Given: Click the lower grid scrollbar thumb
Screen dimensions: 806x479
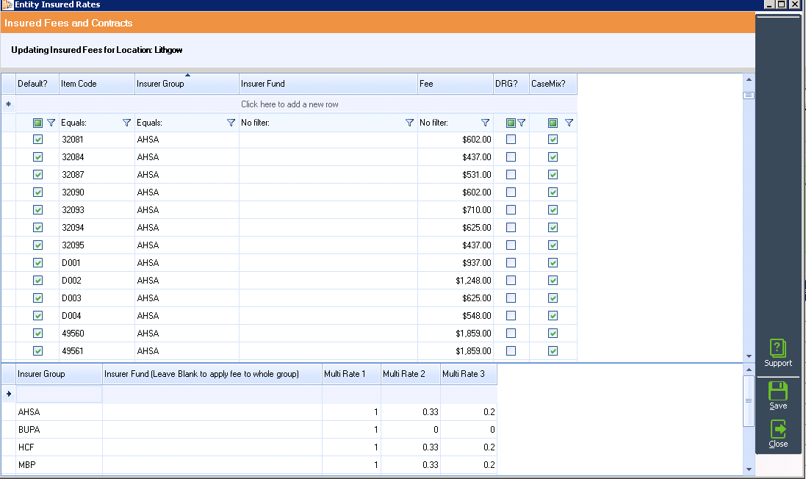Looking at the screenshot, I should pyautogui.click(x=749, y=401).
